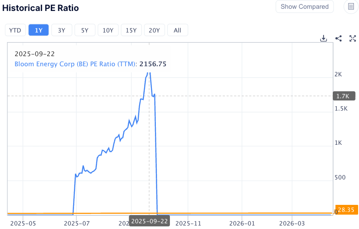Download the PE ratio chart
The width and height of the screenshot is (359, 229).
[324, 38]
